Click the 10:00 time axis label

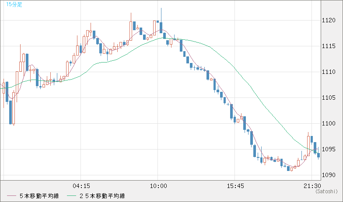tap(158, 186)
